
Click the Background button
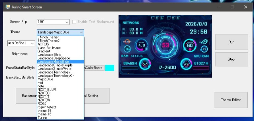click(26, 96)
